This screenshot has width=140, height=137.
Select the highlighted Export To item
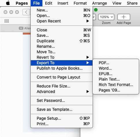pos(61,63)
